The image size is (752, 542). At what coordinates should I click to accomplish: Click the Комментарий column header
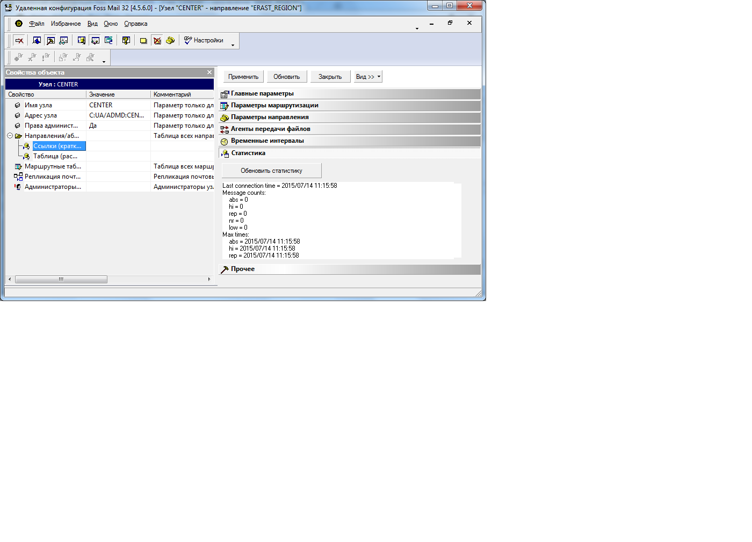coord(183,94)
